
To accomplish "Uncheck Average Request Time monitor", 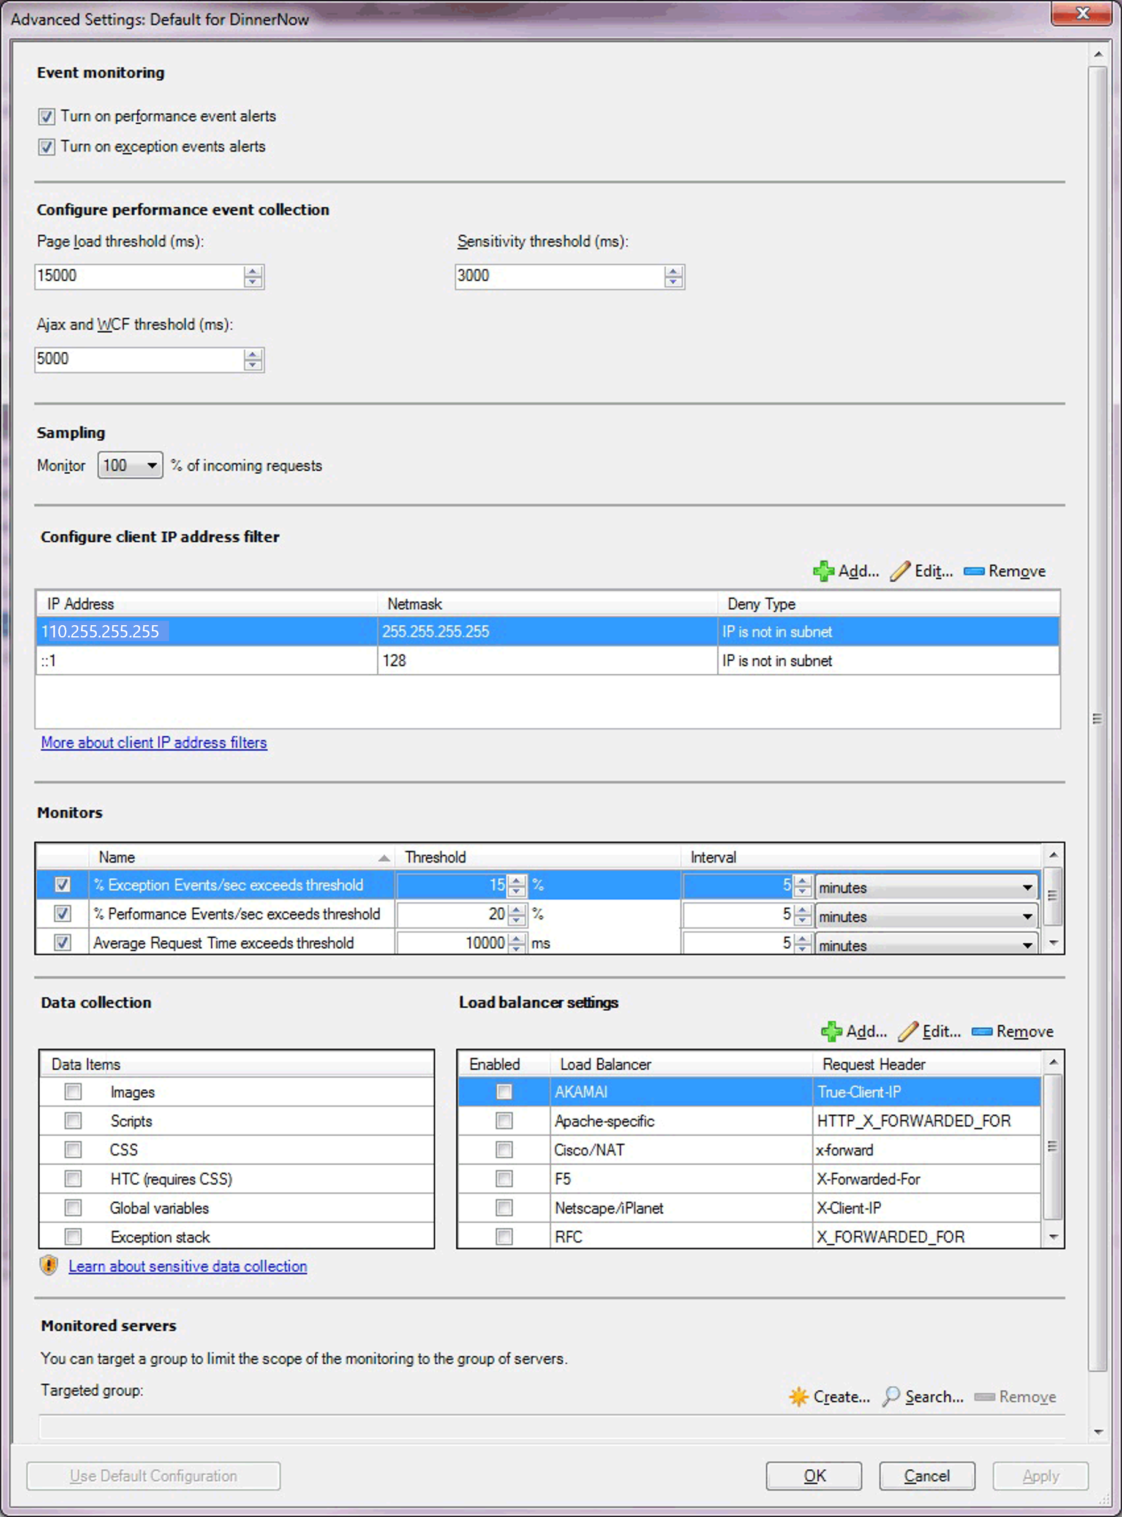I will coord(62,943).
